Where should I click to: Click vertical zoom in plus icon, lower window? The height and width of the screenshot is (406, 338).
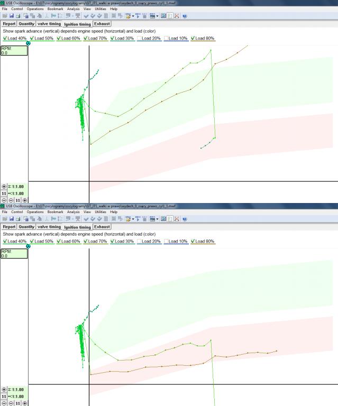(x=4, y=390)
